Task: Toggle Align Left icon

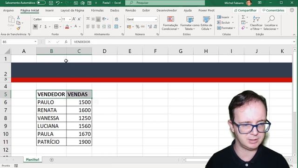Action: click(x=88, y=27)
